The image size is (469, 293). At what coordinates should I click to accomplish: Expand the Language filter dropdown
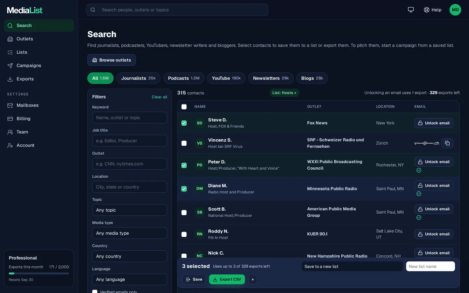[x=130, y=279]
